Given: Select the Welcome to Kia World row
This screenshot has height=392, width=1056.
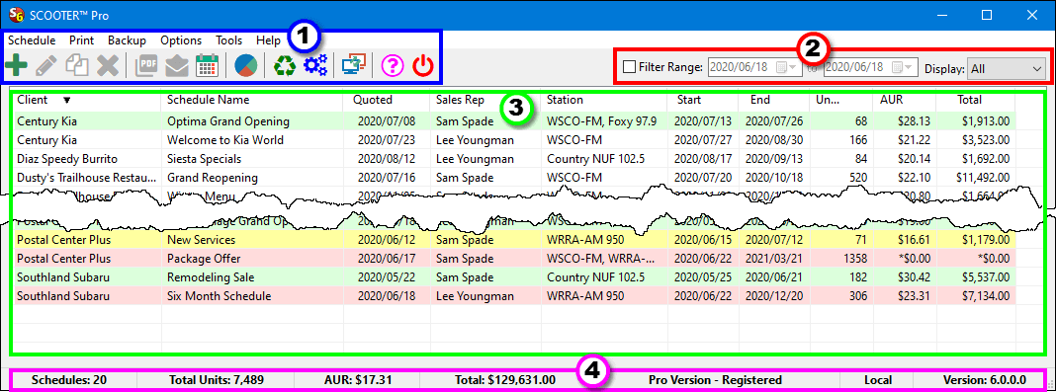Looking at the screenshot, I should click(x=513, y=140).
